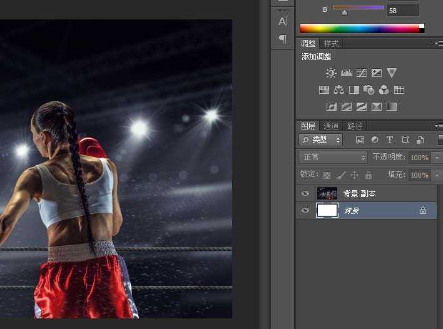Add a Curves adjustment
The width and height of the screenshot is (443, 329).
pos(361,73)
